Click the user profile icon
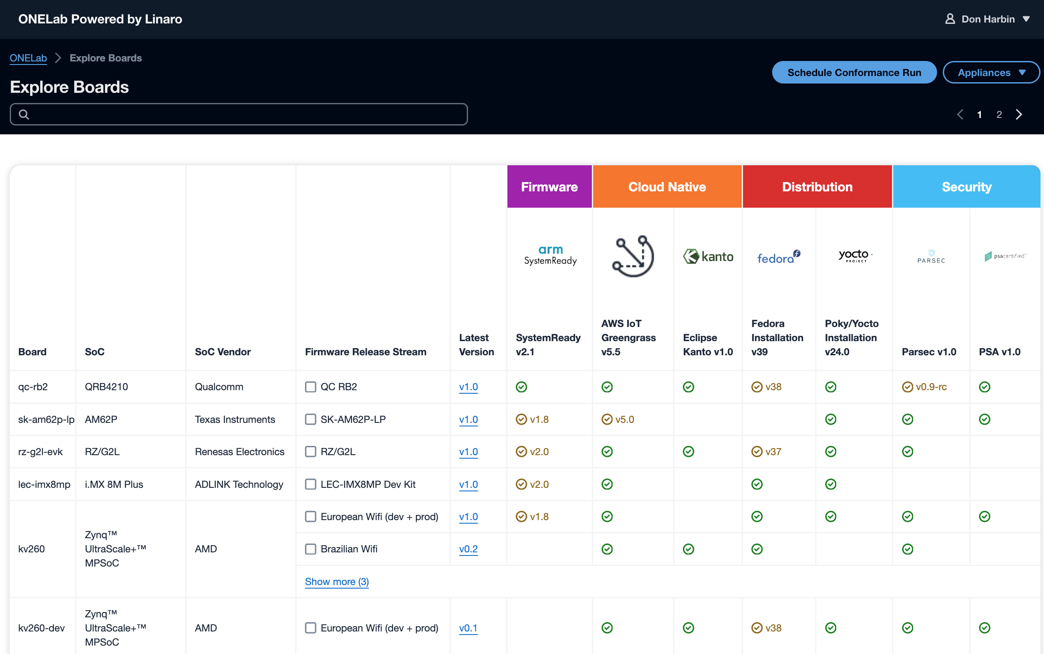 pos(950,19)
